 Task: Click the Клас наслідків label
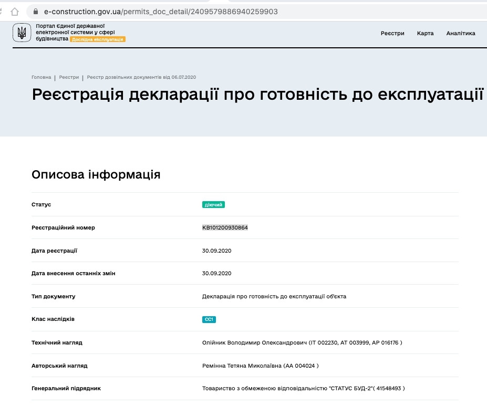click(53, 319)
